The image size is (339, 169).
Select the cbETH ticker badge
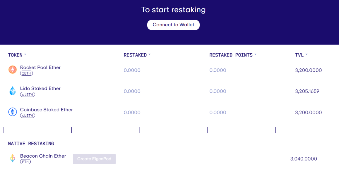[x=27, y=115]
